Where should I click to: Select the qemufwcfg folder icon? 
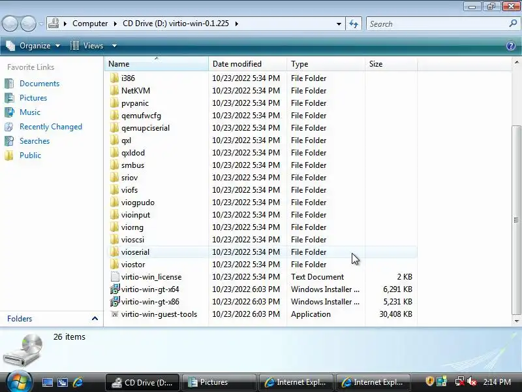coord(115,116)
